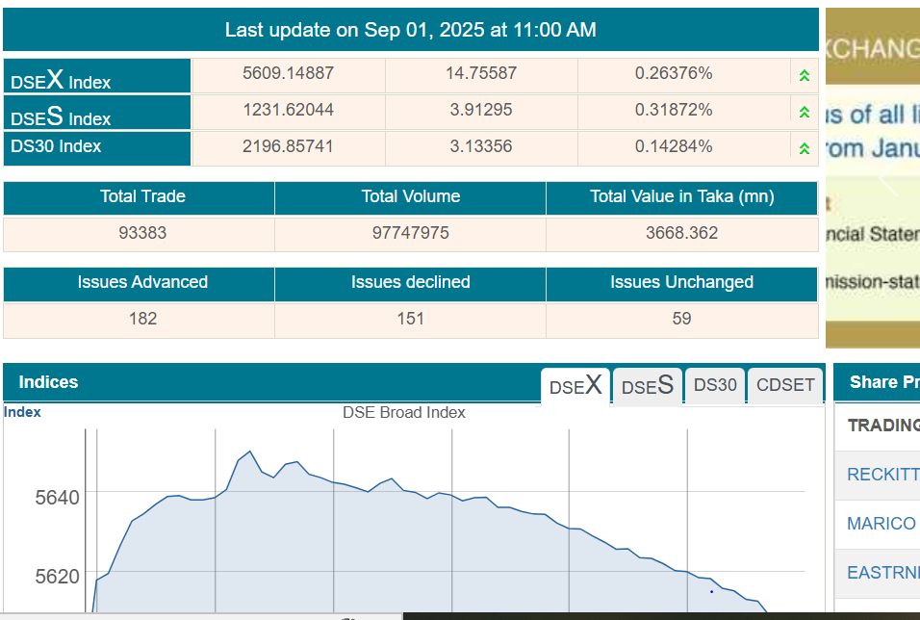Viewport: 920px width, 620px height.
Task: Click the DSEX value 5609.14887
Action: (x=288, y=73)
